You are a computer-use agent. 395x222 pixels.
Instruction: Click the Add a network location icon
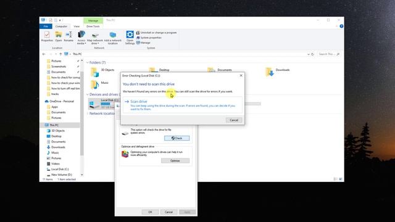click(112, 38)
